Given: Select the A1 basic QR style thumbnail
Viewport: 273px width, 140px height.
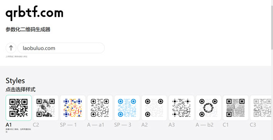Looking at the screenshot, I should coord(18,108).
